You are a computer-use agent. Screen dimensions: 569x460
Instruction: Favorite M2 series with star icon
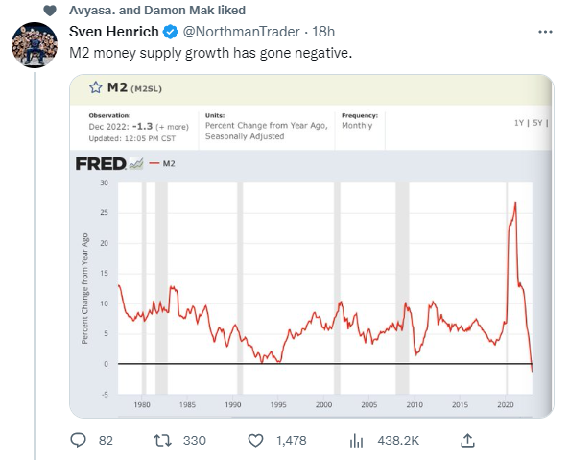click(96, 87)
